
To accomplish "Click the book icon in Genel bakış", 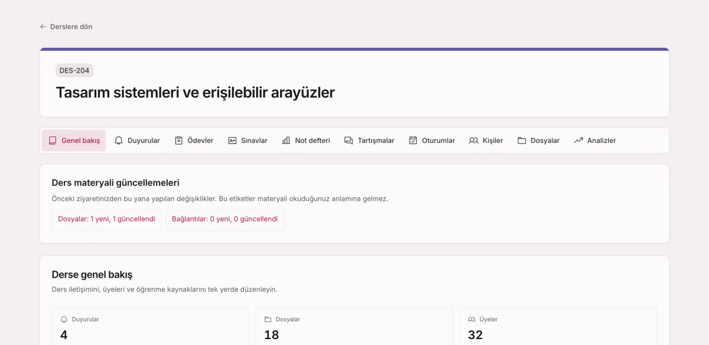I will click(53, 141).
